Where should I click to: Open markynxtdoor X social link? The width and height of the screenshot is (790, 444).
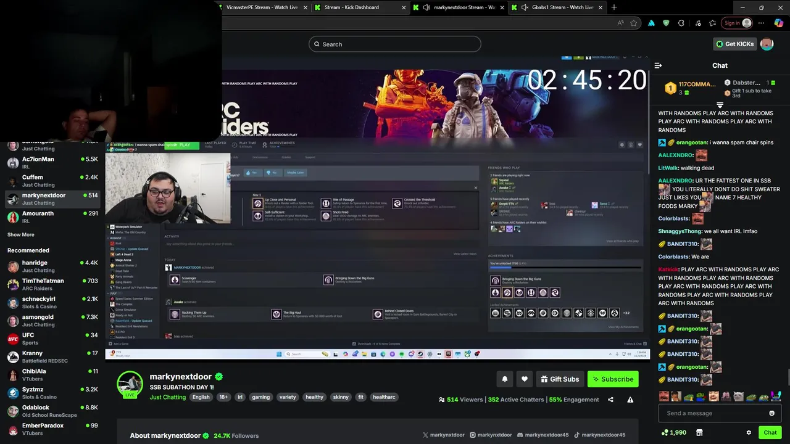443,435
